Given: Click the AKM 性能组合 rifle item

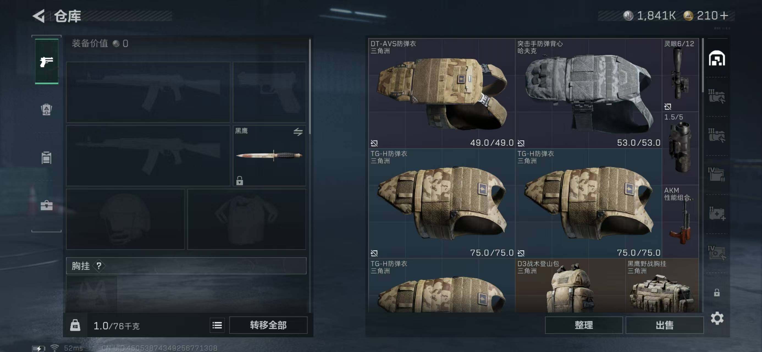Looking at the screenshot, I should click(680, 221).
